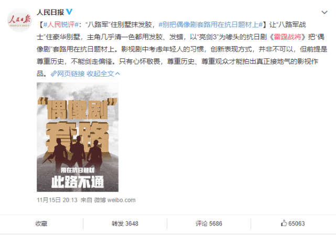Repost using 转发 3648
The width and height of the screenshot is (336, 235).
click(125, 223)
